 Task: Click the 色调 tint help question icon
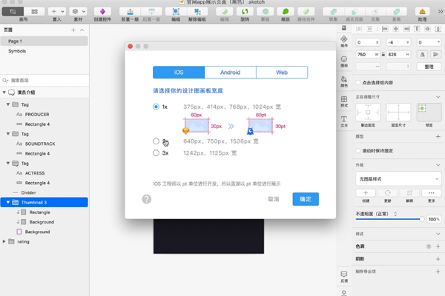[429, 246]
